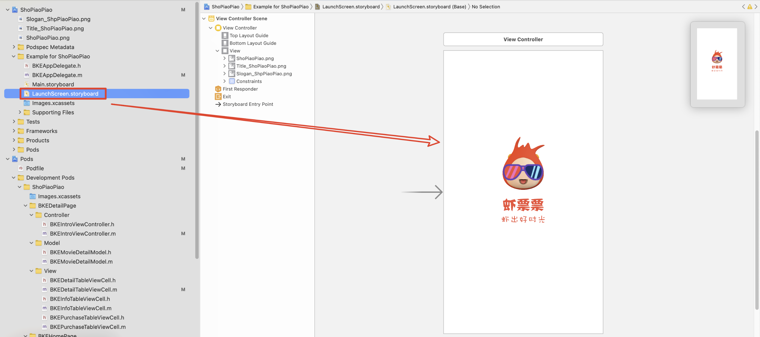The height and width of the screenshot is (337, 760).
Task: Open the Podfile
Action: 35,168
